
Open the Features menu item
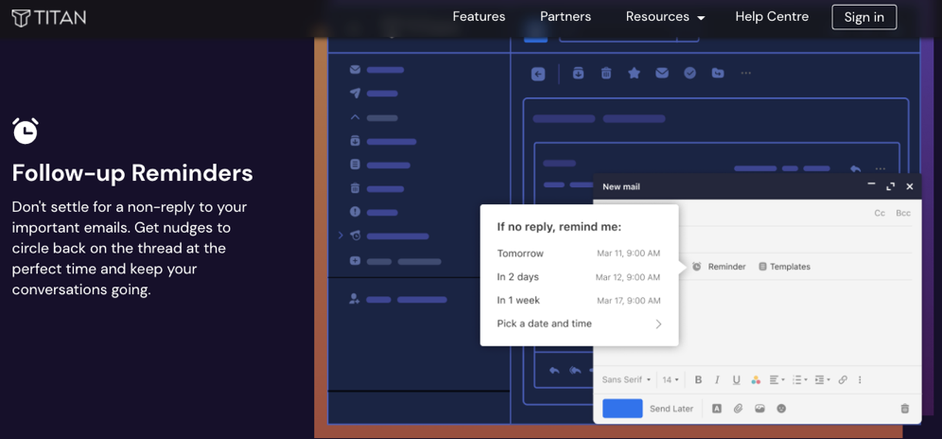click(479, 17)
